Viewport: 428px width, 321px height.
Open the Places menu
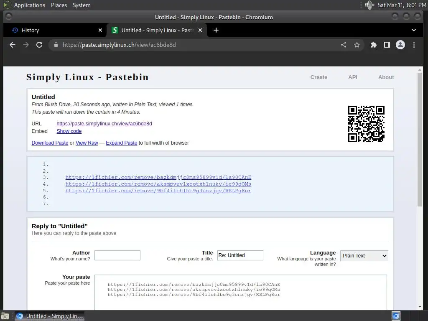pos(59,5)
